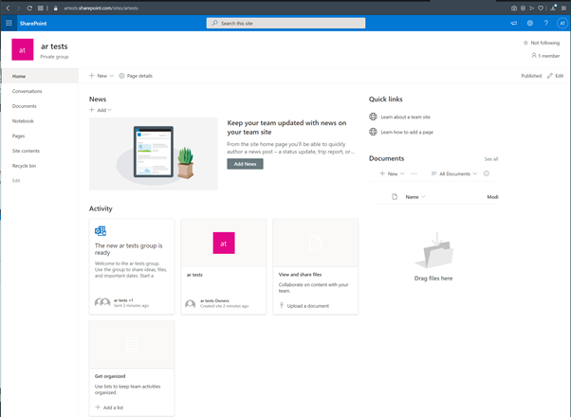Click the browser heart bookmark icon
Image resolution: width=571 pixels, height=417 pixels.
(541, 8)
